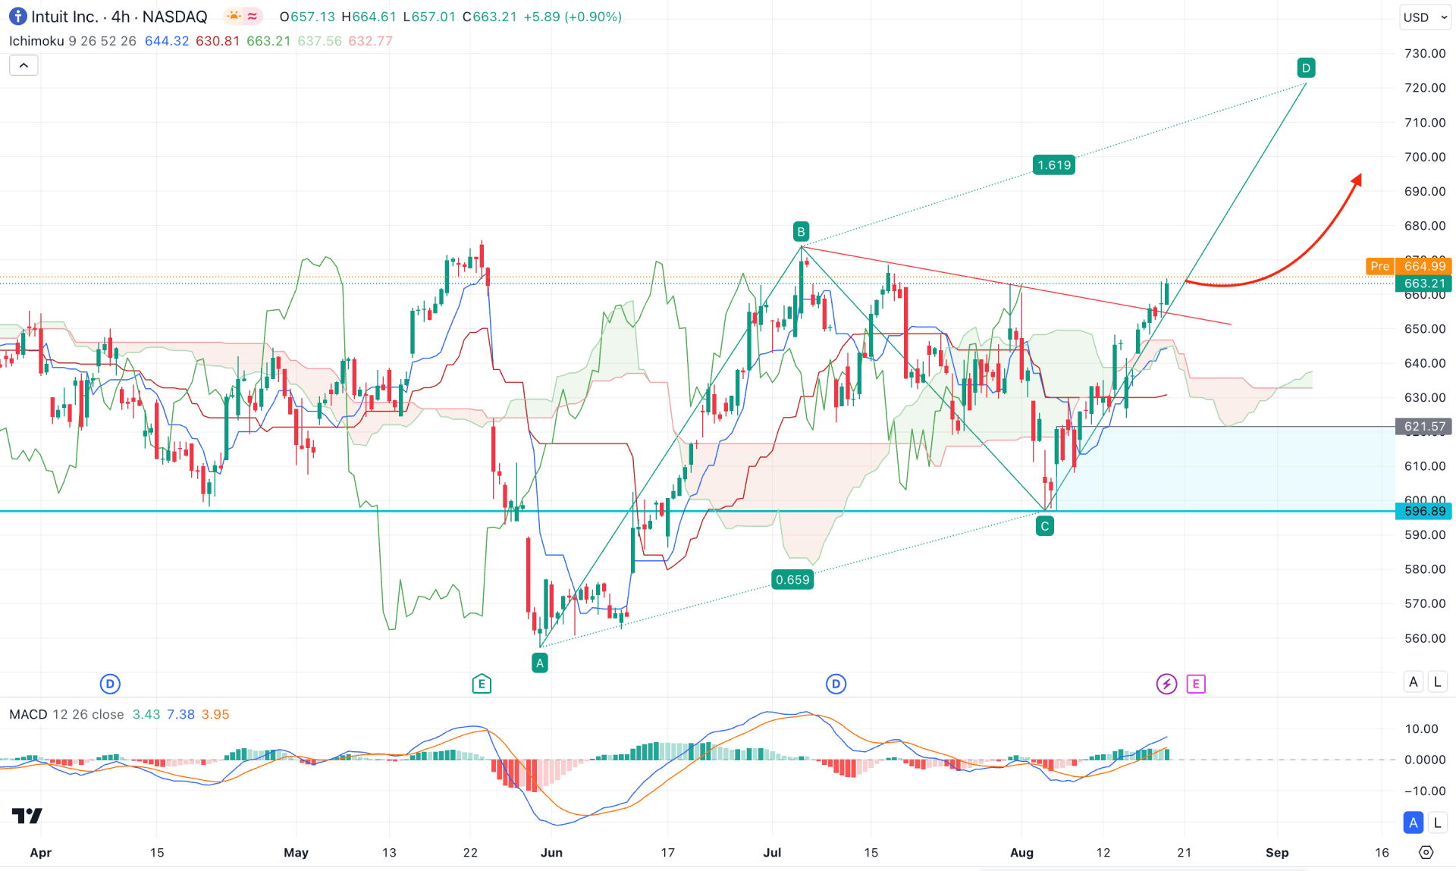The width and height of the screenshot is (1456, 871).
Task: Click the pink approximate-data indicator icon
Action: click(x=253, y=16)
